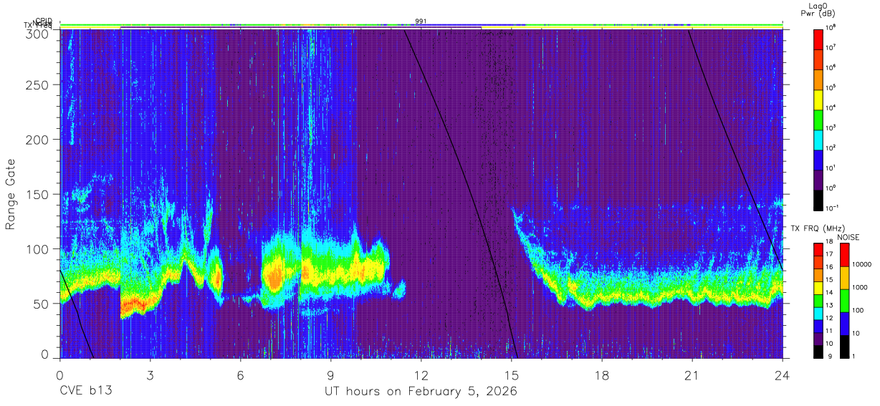Select the blue segment of the NOISE colorbar
This screenshot has width=880, height=406.
tap(844, 323)
